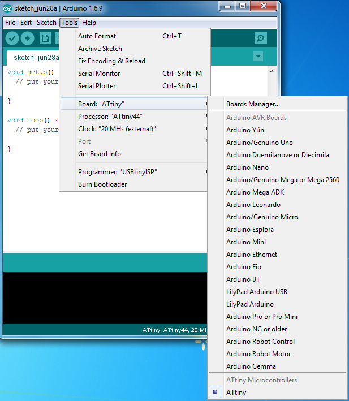Open Serial Monitor magnifier icon
Screen dimensions: 349x401
261,38
